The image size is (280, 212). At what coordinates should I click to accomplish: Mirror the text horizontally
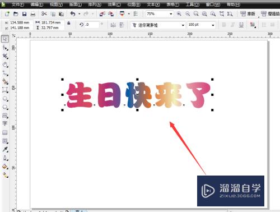pos(113,25)
